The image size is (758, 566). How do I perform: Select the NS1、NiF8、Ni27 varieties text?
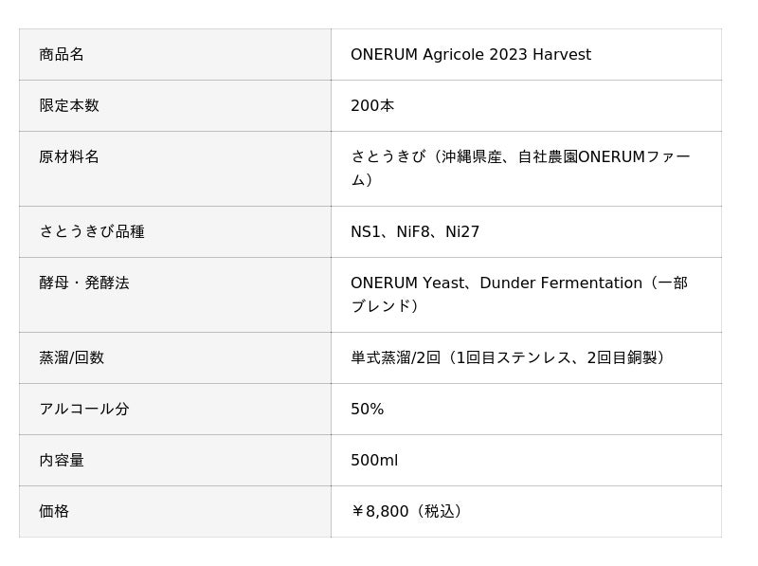coord(415,232)
